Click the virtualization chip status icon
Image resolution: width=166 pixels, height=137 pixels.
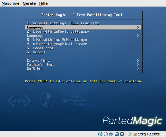pos(122,134)
